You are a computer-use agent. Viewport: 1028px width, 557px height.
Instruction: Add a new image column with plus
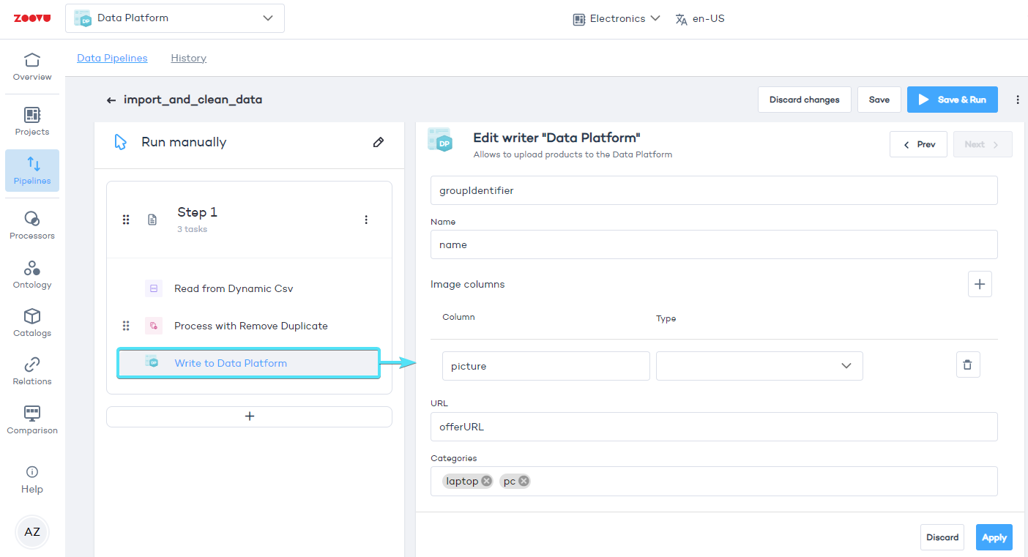(x=980, y=284)
